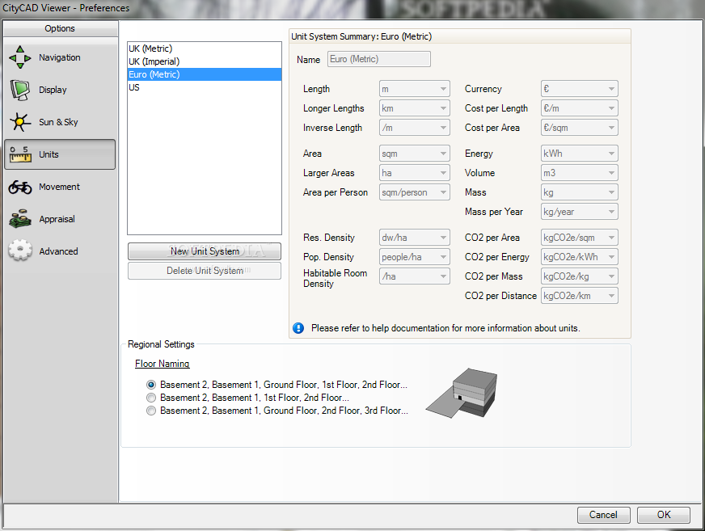The image size is (705, 531).
Task: Open the Appraisal options page
Action: [59, 219]
